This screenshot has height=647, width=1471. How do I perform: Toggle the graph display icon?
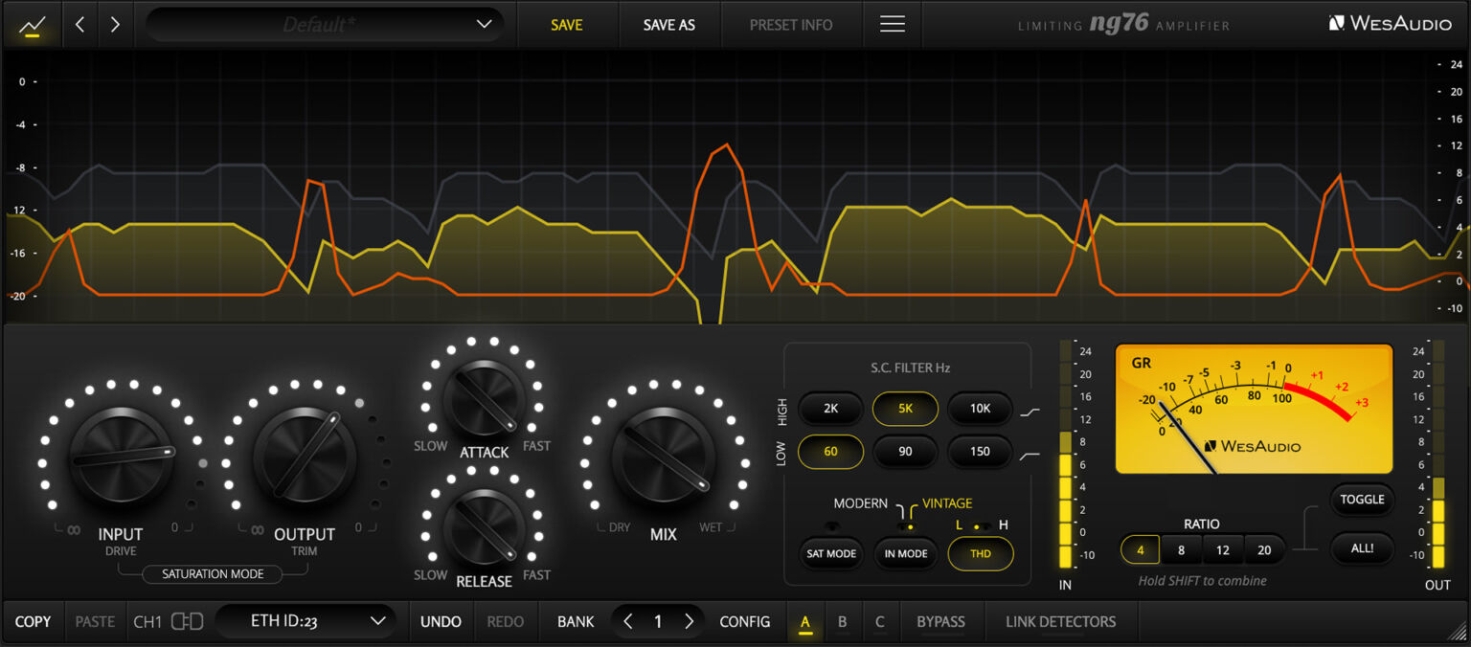click(32, 25)
